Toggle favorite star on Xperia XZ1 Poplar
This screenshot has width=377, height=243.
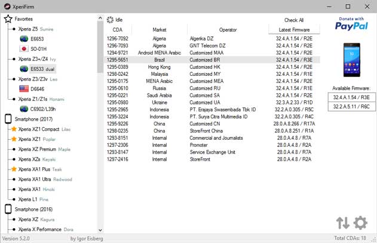(14, 139)
